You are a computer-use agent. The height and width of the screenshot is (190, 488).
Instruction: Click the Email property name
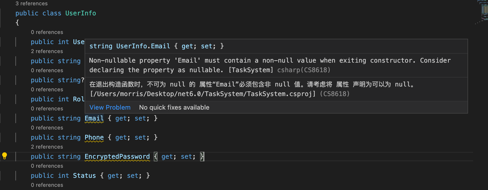click(94, 118)
